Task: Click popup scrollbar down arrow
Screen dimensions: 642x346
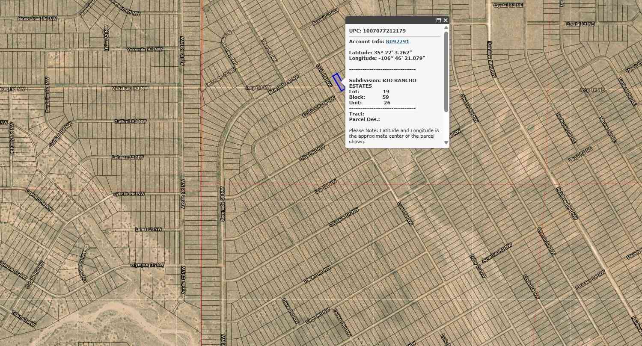Action: click(446, 142)
